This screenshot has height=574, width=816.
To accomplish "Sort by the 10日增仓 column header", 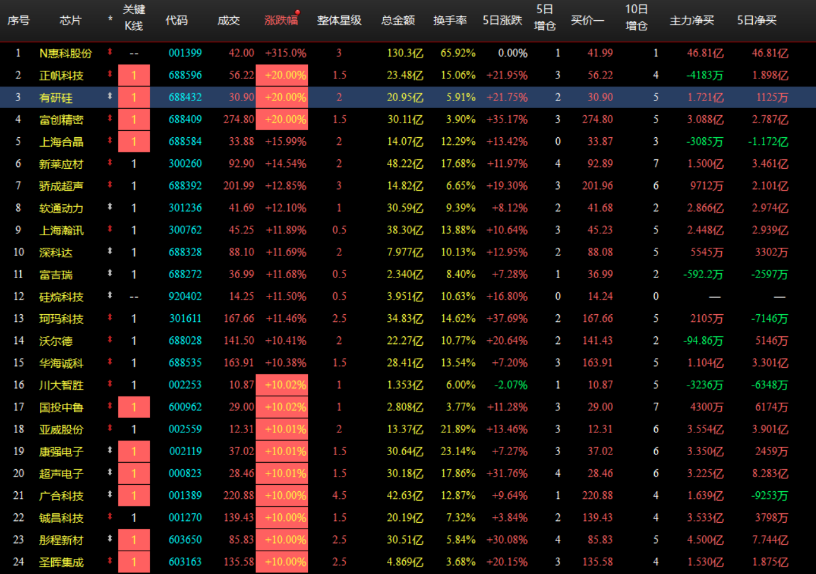I will (x=636, y=18).
